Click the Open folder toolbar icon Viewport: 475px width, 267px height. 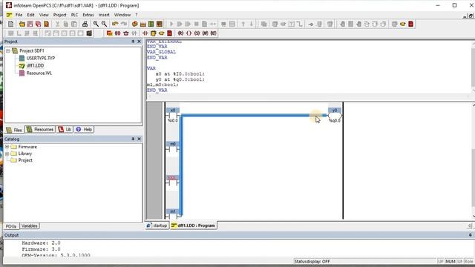click(22, 24)
